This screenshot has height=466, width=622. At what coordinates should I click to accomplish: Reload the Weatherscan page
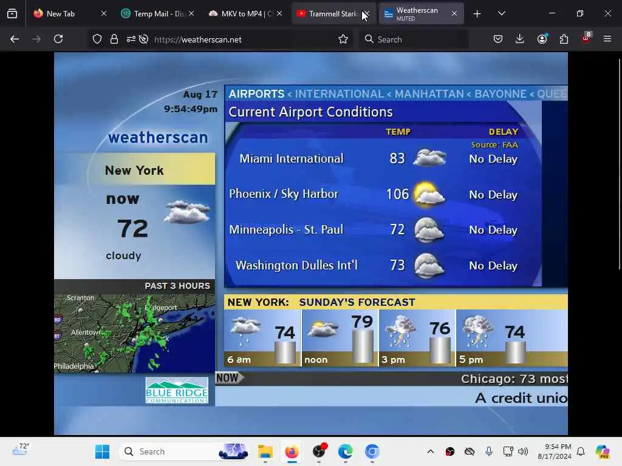pos(58,39)
